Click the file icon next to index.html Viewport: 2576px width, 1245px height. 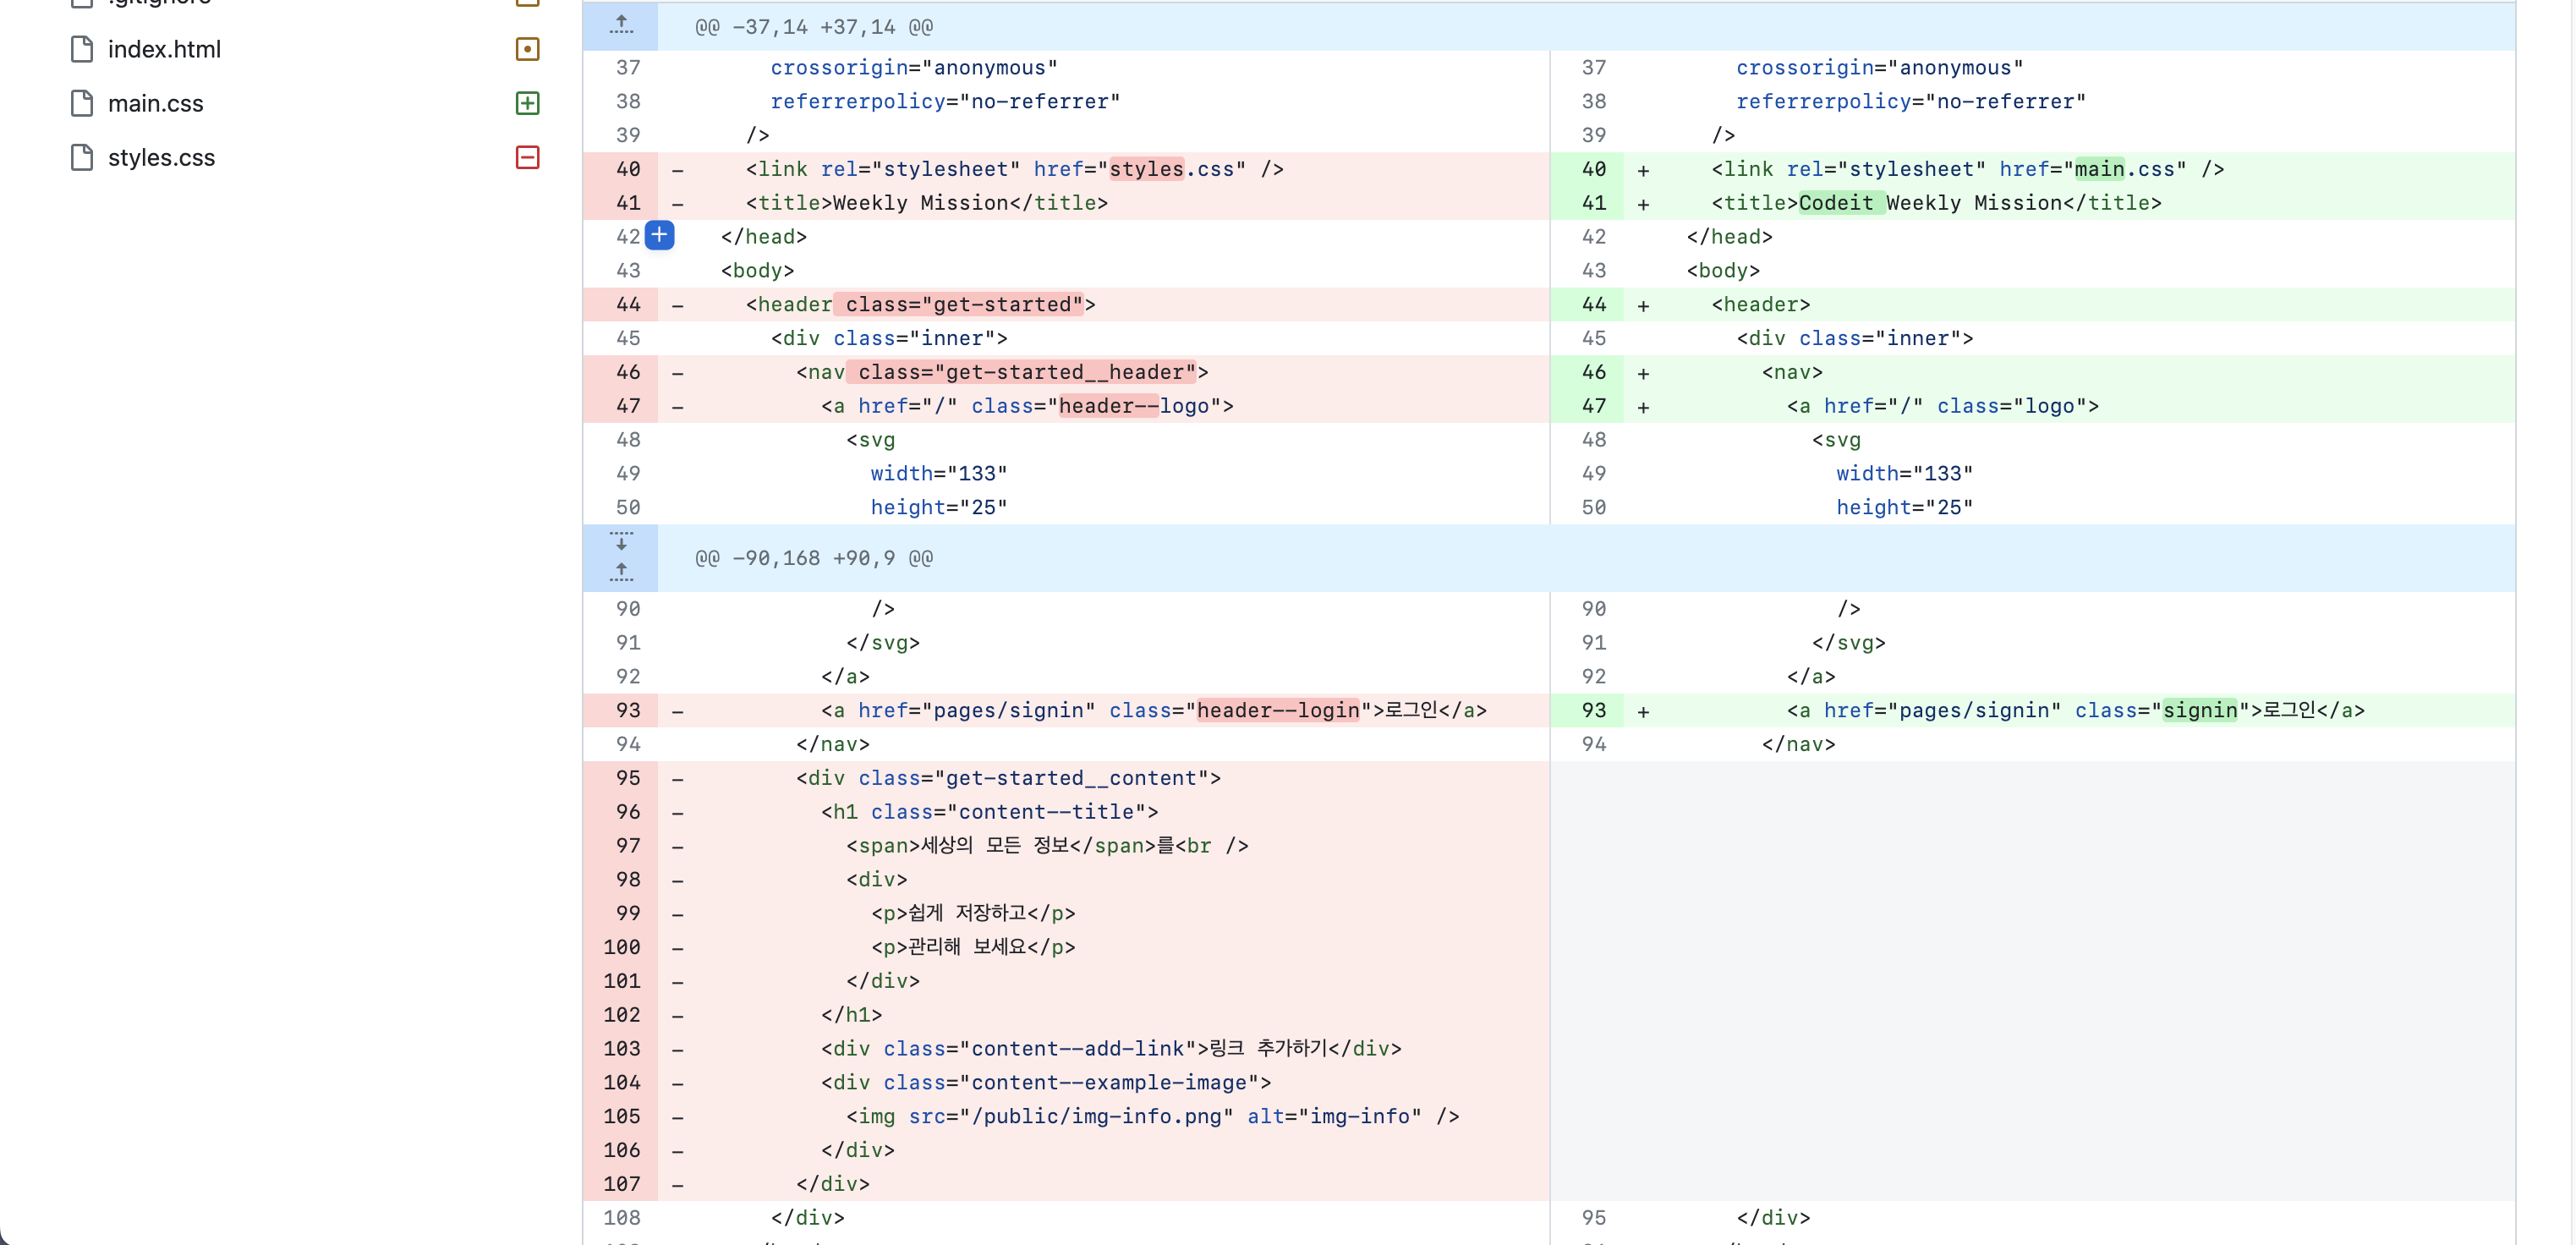point(82,49)
